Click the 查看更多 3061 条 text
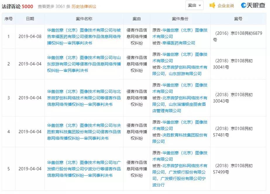 pyautogui.click(x=54, y=6)
